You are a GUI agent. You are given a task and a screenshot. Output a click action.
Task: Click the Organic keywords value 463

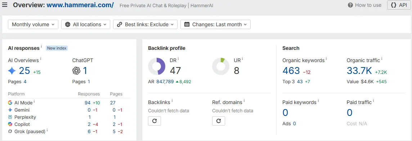coord(291,71)
